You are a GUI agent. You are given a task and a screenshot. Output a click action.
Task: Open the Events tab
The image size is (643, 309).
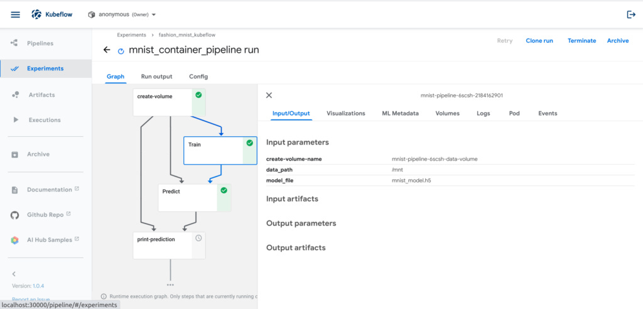[548, 113]
